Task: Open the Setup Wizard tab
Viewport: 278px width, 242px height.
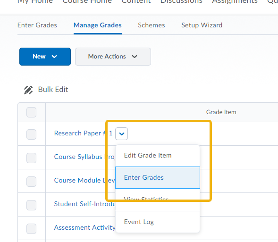Action: click(202, 25)
